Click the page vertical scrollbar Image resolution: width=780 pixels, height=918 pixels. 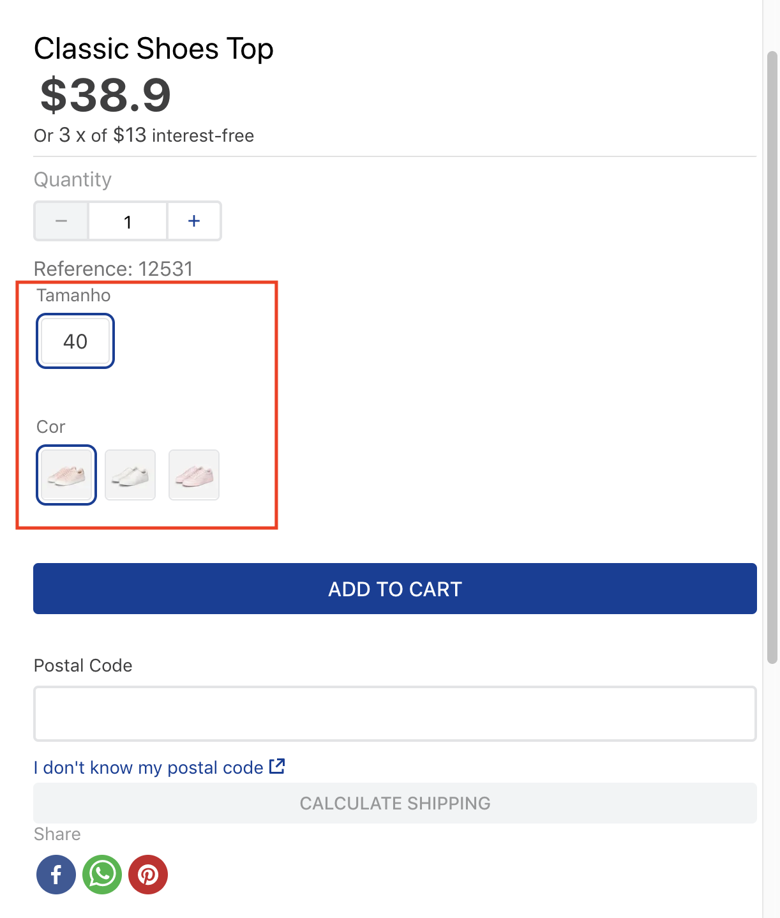[x=772, y=357]
